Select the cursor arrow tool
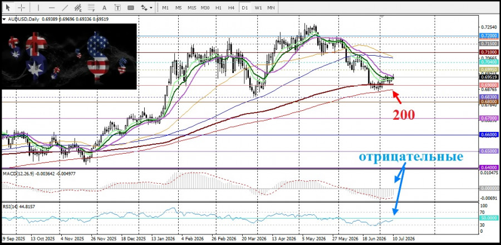Screen dimensions: 501x245 (8, 7)
